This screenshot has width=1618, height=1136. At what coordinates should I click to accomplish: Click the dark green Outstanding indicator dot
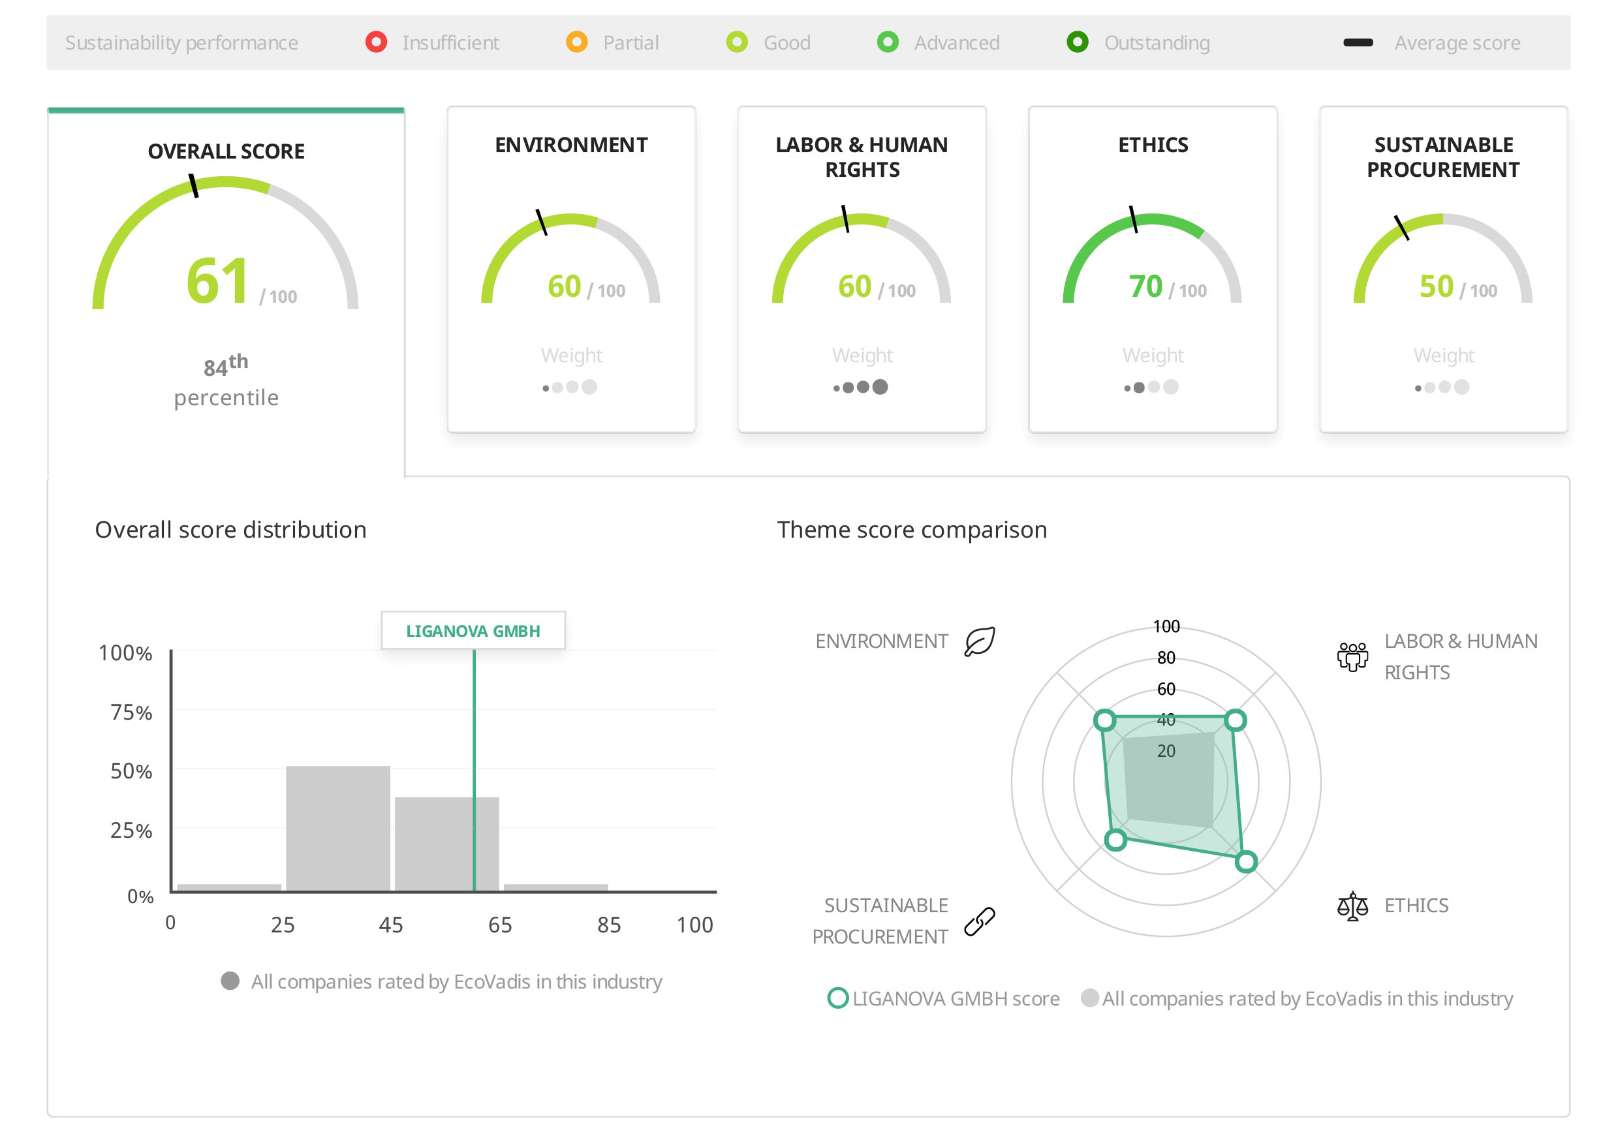click(x=1078, y=42)
